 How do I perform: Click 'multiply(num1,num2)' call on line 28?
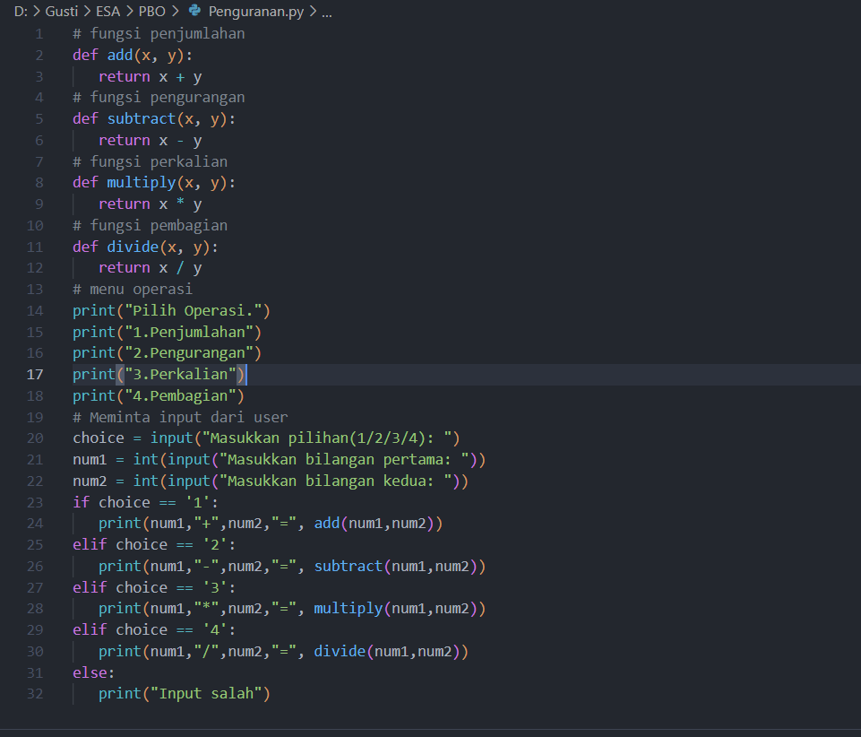395,609
